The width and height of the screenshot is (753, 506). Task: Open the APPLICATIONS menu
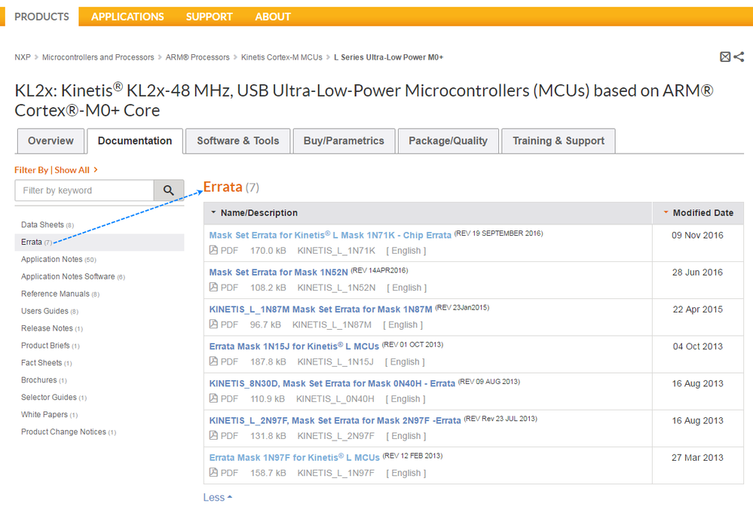pos(127,17)
